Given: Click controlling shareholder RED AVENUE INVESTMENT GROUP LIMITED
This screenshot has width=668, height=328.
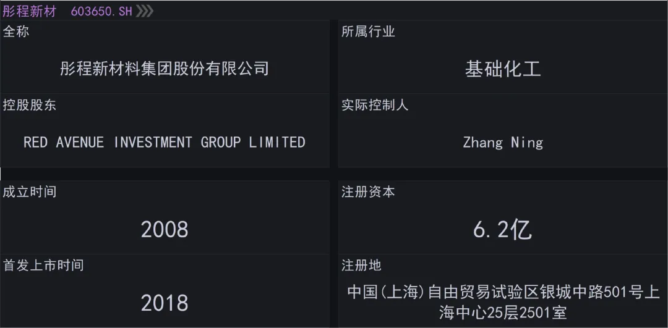Looking at the screenshot, I should tap(165, 142).
